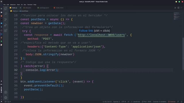Open errors and warnings in status bar
Viewport: 184px width, 103px height.
[x=8, y=102]
